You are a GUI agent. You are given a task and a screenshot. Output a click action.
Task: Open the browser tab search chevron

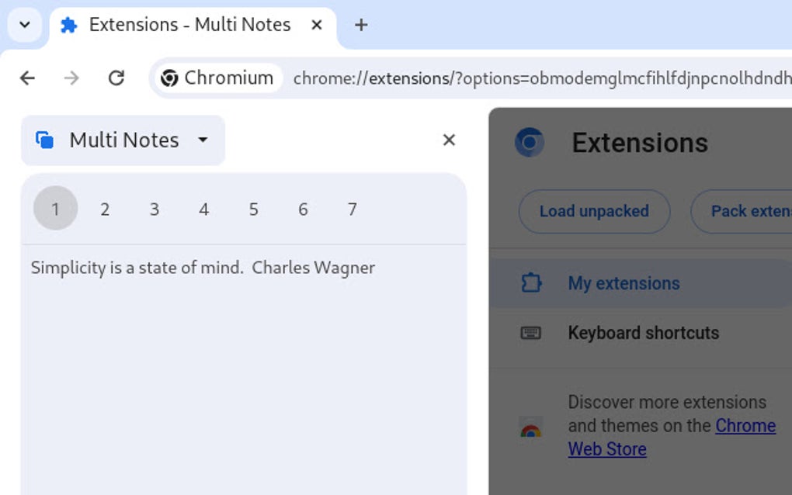pyautogui.click(x=23, y=25)
